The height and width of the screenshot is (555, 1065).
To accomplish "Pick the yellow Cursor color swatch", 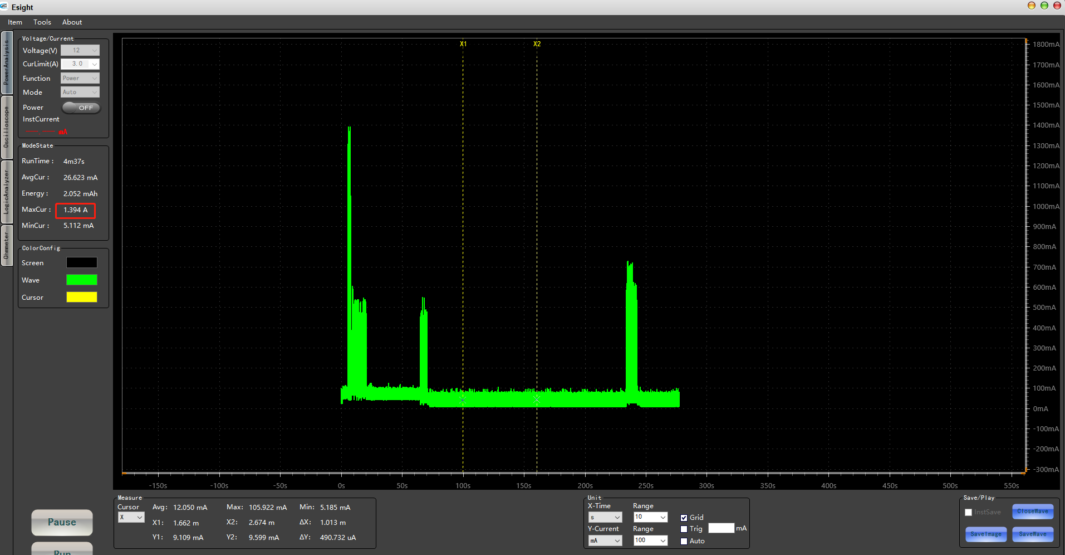I will pyautogui.click(x=82, y=297).
